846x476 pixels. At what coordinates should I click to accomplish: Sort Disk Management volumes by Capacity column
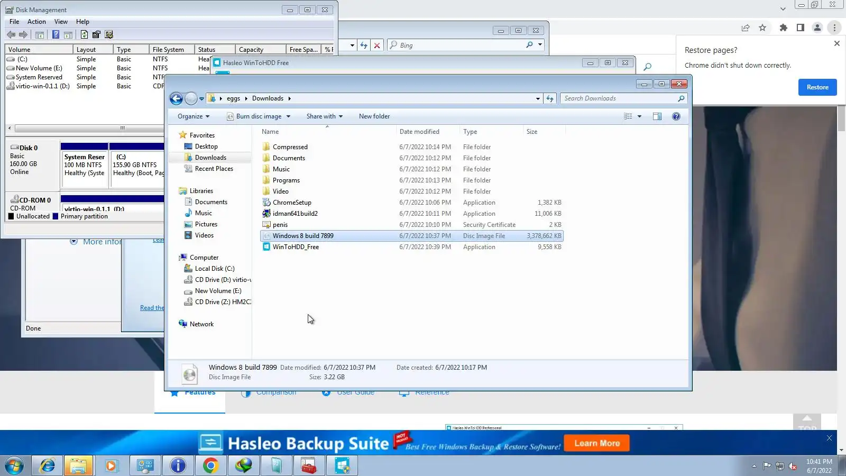[x=260, y=50]
